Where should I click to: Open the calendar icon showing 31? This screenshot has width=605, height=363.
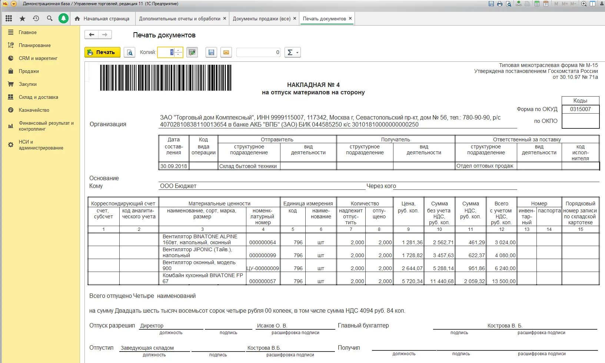pyautogui.click(x=546, y=4)
